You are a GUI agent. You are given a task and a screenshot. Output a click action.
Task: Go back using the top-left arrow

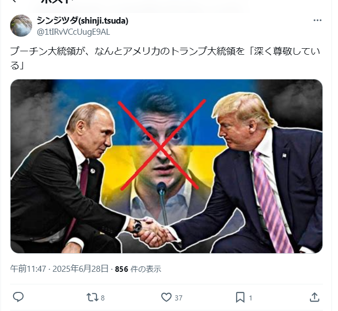point(15,1)
